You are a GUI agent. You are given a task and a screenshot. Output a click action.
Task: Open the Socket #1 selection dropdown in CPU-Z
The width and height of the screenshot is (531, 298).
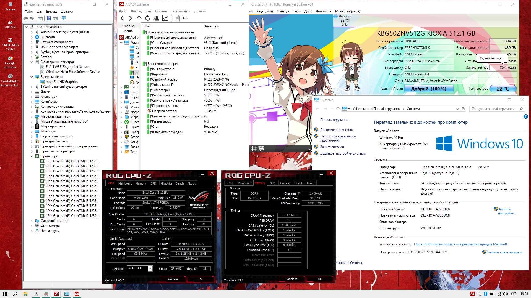(150, 268)
